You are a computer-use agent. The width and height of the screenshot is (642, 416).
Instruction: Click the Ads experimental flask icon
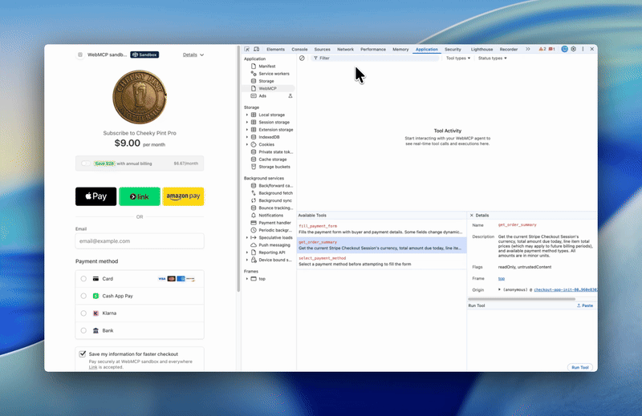pyautogui.click(x=291, y=96)
